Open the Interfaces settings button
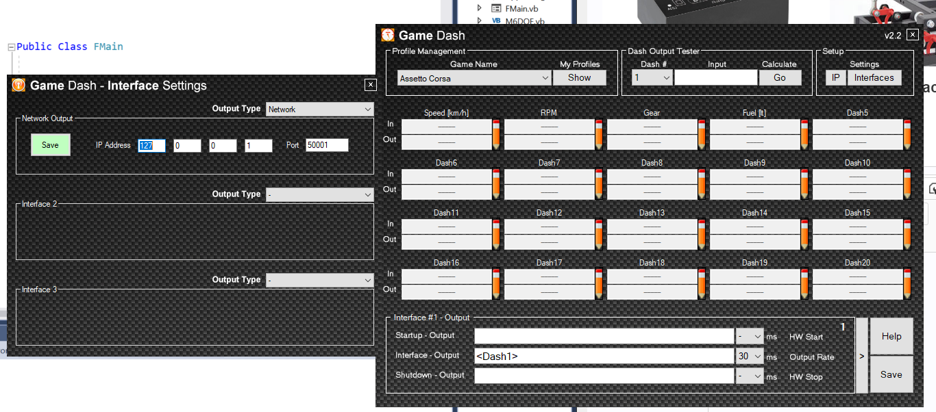 [874, 78]
